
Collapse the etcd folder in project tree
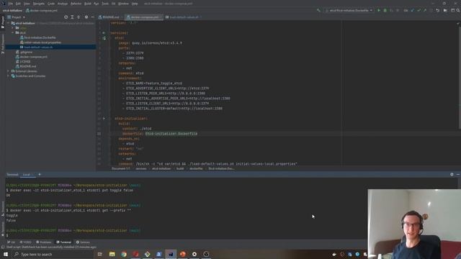point(13,32)
